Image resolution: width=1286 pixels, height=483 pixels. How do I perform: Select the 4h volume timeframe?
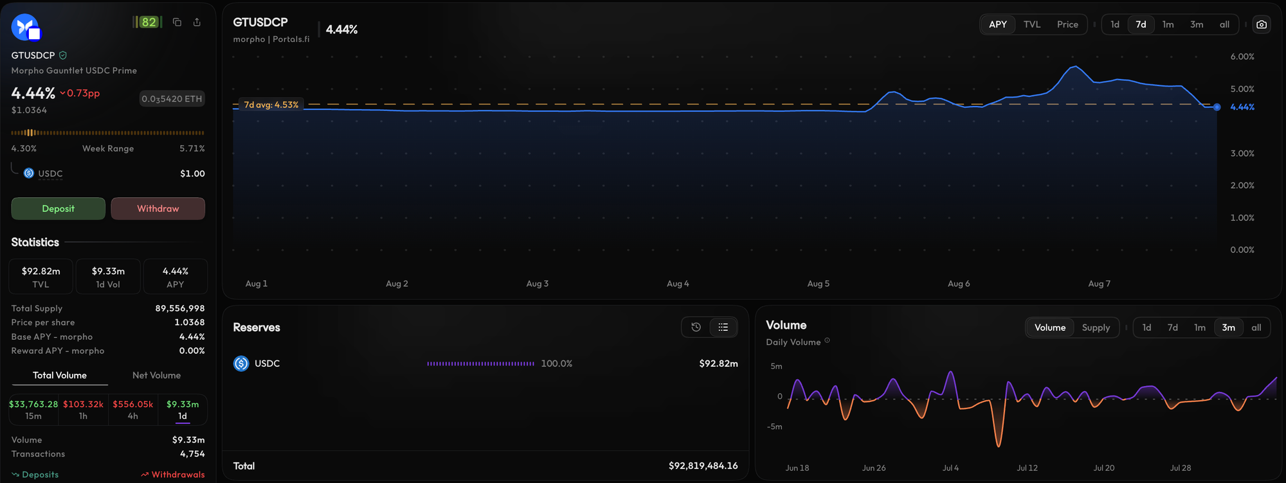(x=133, y=410)
